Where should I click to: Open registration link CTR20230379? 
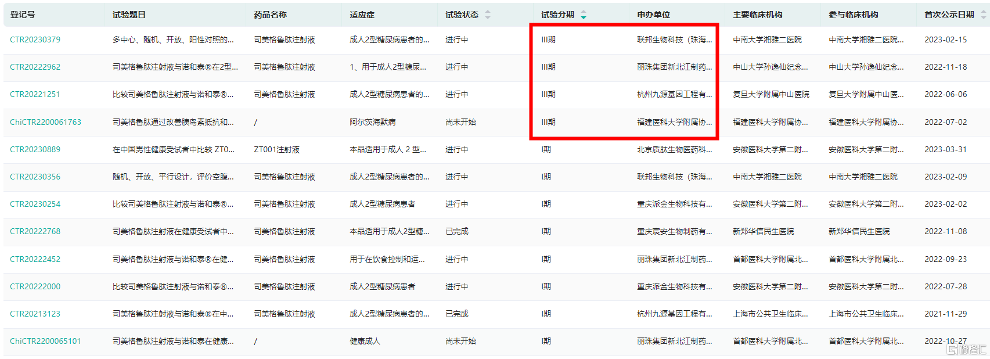pos(35,40)
